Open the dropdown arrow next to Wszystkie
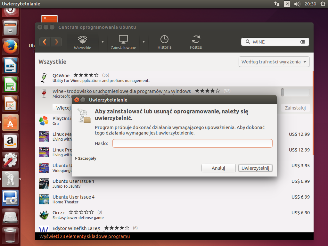 (102, 42)
